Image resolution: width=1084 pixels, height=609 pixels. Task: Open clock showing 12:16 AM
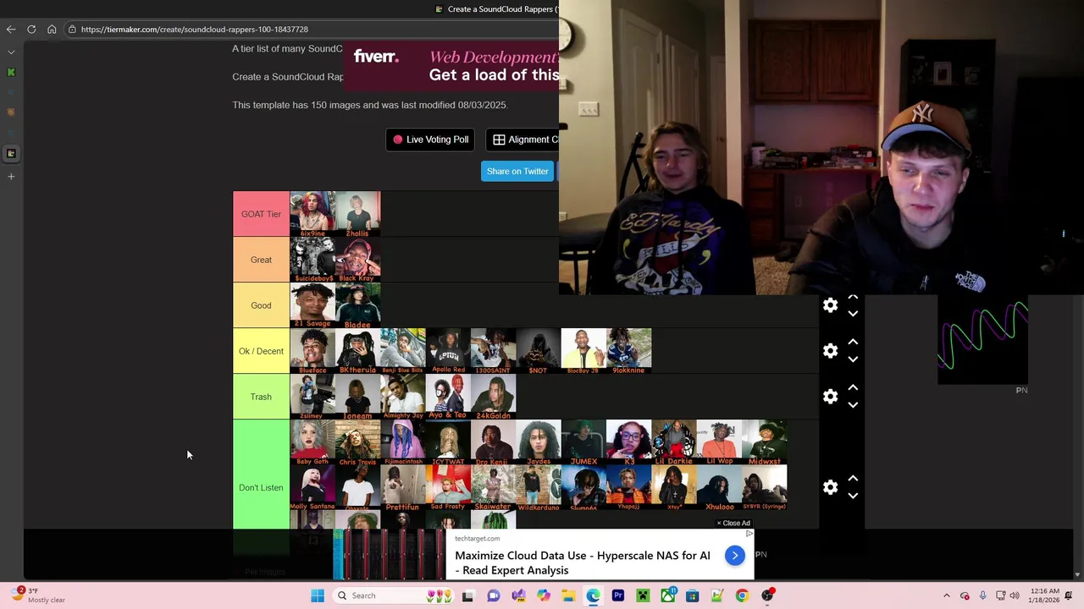point(1045,595)
